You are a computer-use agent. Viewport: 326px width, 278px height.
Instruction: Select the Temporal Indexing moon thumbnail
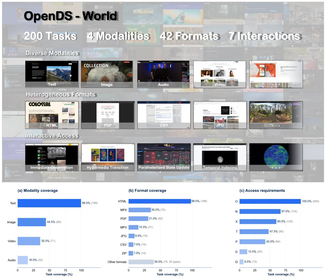click(x=220, y=157)
